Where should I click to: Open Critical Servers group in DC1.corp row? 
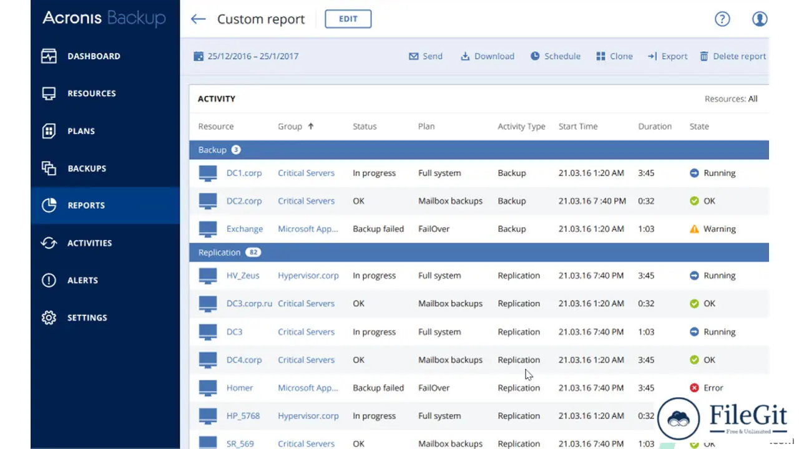[x=306, y=173]
